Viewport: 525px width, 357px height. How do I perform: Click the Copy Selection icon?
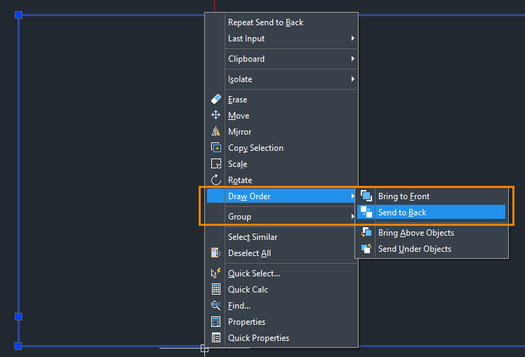click(x=216, y=147)
